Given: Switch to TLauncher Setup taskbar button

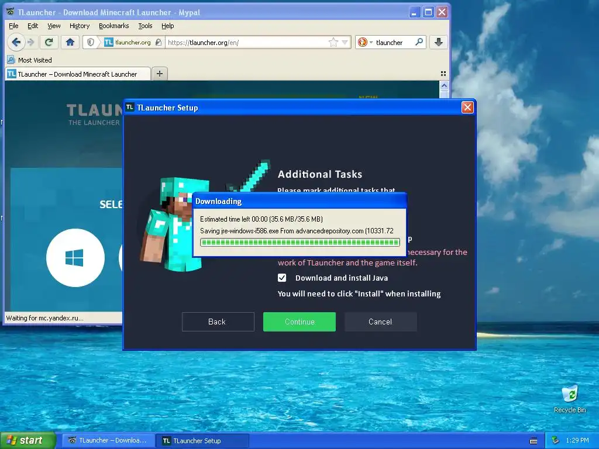Looking at the screenshot, I should 202,441.
